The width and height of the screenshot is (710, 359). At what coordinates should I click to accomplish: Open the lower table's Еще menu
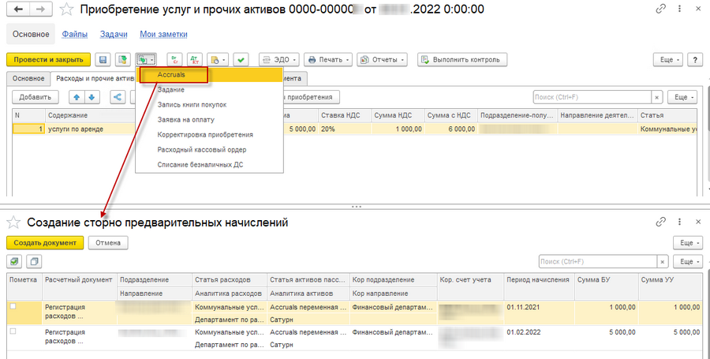(x=689, y=261)
